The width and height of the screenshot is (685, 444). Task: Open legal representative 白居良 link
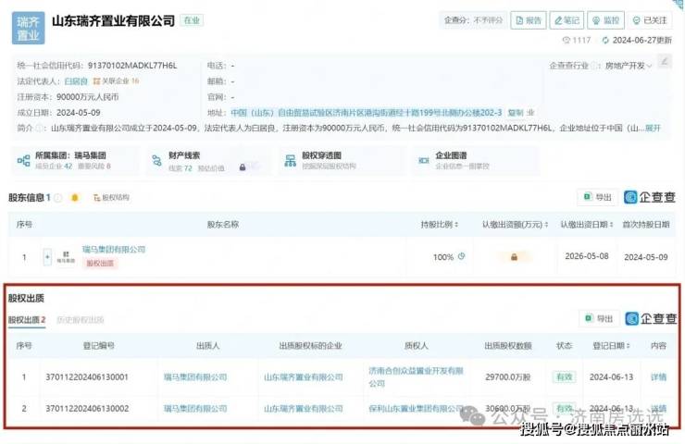coord(76,81)
